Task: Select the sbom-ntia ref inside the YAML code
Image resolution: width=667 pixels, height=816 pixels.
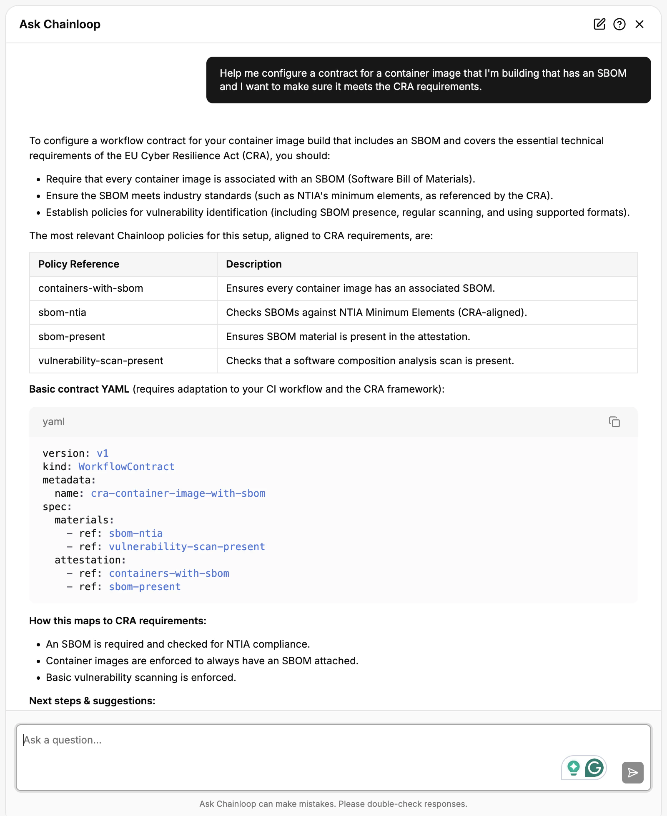Action: 135,533
